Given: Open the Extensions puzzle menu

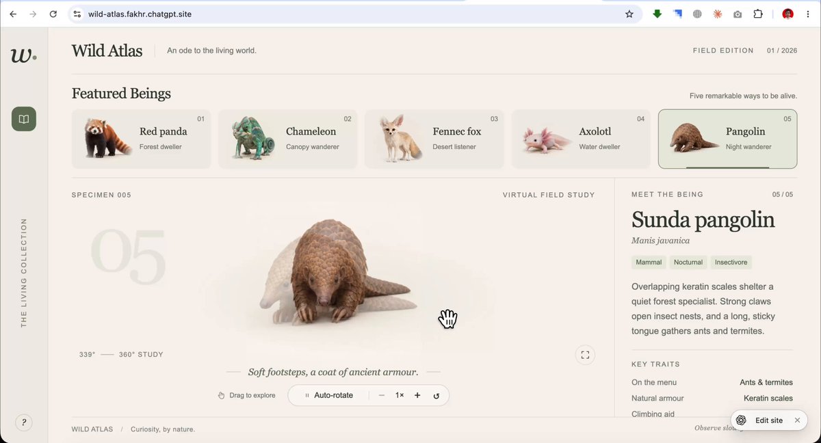Looking at the screenshot, I should 758,14.
